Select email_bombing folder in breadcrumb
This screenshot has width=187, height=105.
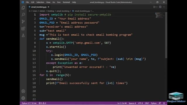[63, 11]
